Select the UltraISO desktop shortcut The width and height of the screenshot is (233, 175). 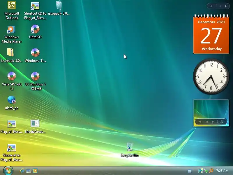coord(35,32)
